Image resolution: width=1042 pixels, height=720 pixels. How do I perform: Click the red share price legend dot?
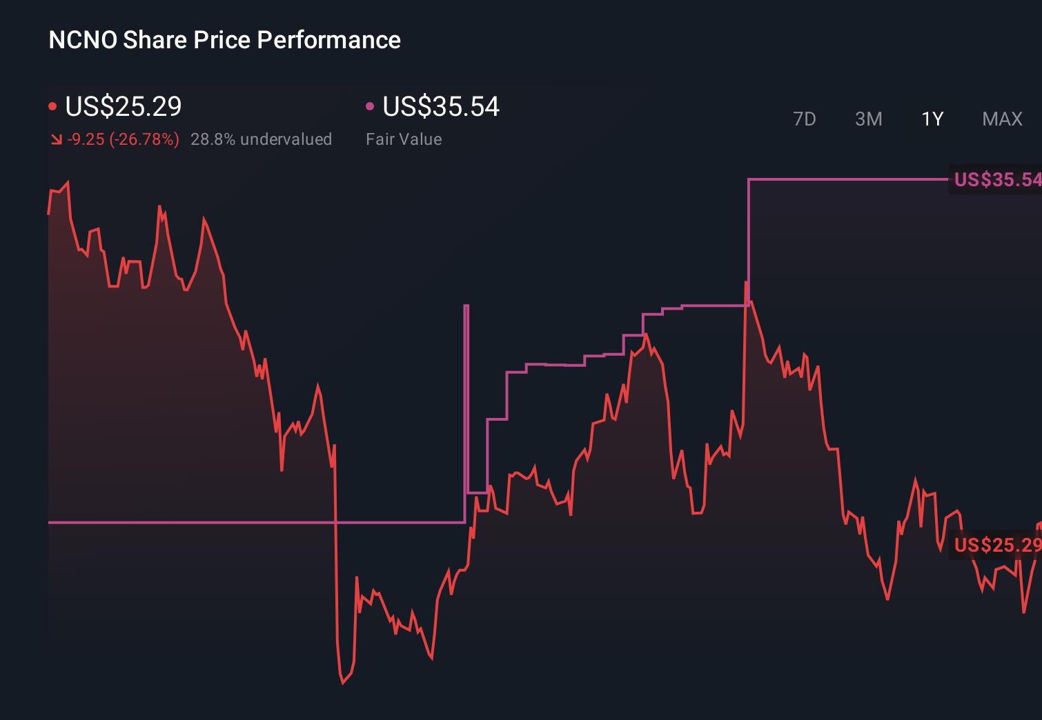(52, 106)
